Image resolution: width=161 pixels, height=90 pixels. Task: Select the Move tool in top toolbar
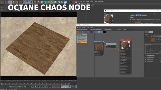[10, 2]
